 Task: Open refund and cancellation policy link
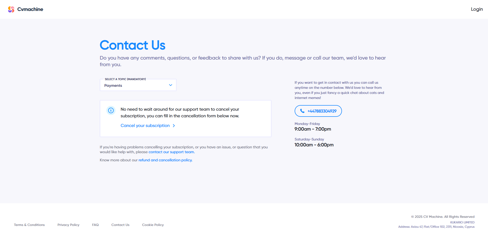click(165, 160)
